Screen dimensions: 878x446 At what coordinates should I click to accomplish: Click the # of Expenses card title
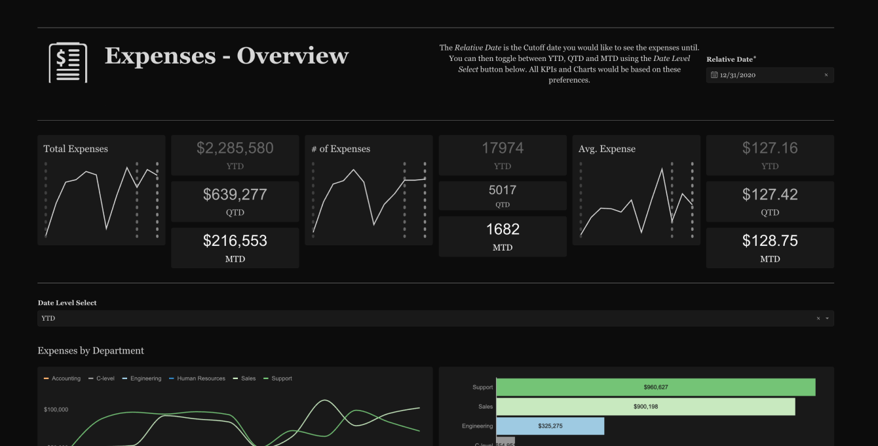pyautogui.click(x=341, y=149)
